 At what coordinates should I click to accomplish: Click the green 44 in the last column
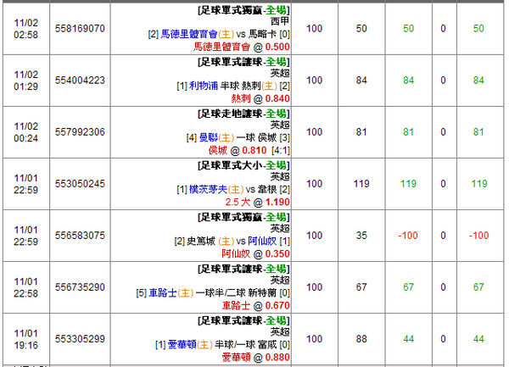pos(478,339)
